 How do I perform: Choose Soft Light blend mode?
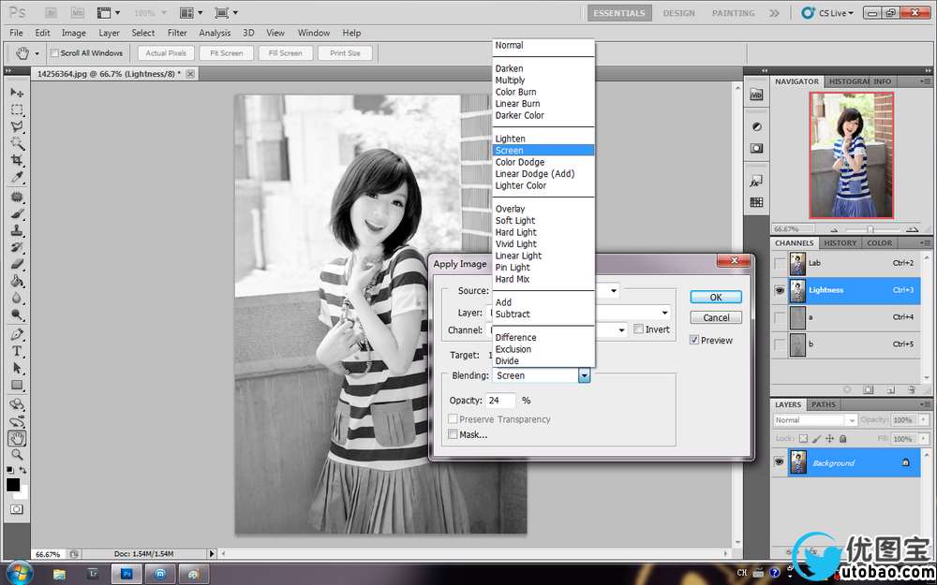[x=515, y=220]
